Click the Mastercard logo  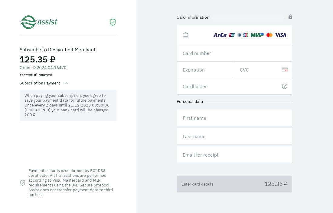tap(269, 35)
